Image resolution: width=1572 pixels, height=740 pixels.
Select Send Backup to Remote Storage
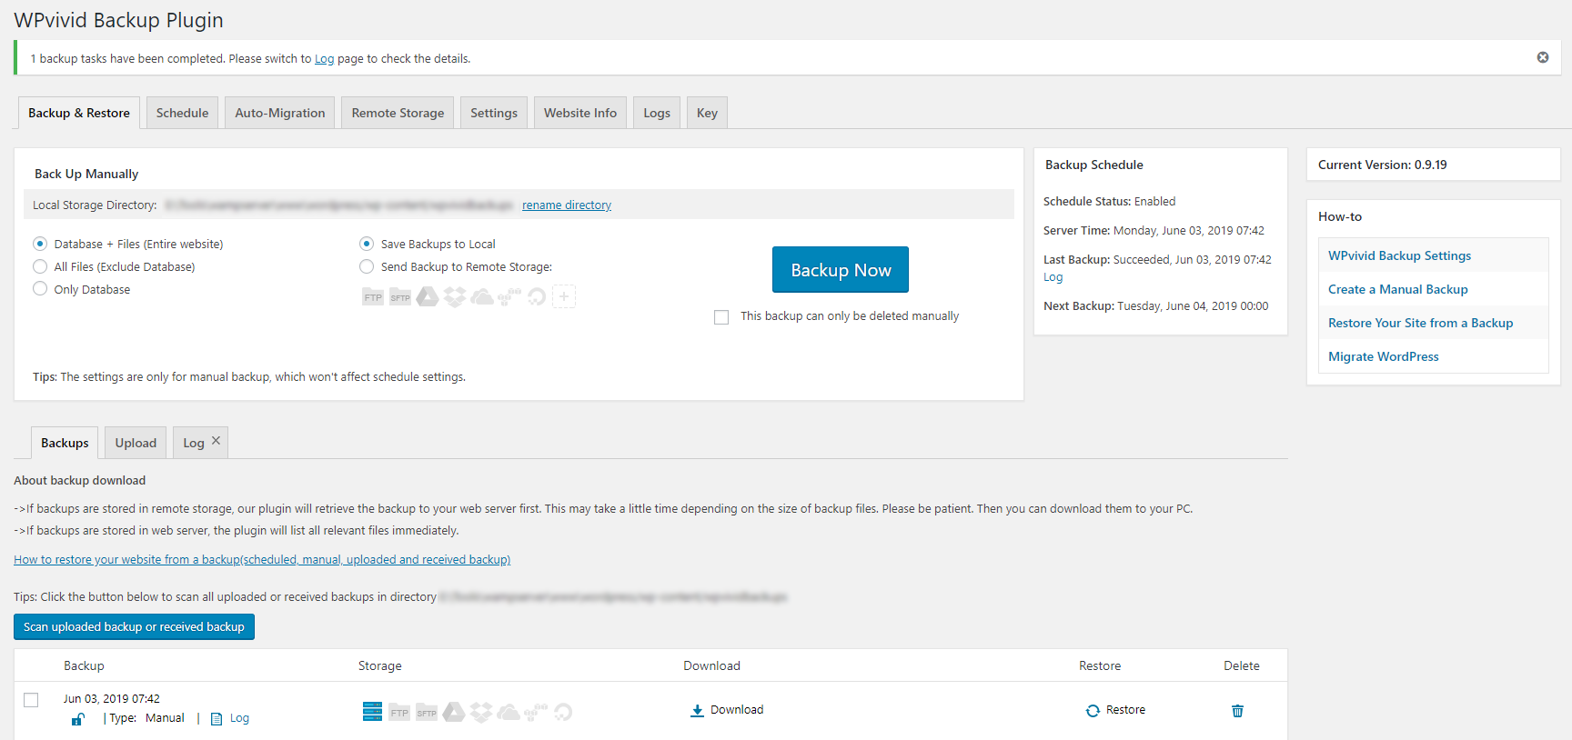367,266
